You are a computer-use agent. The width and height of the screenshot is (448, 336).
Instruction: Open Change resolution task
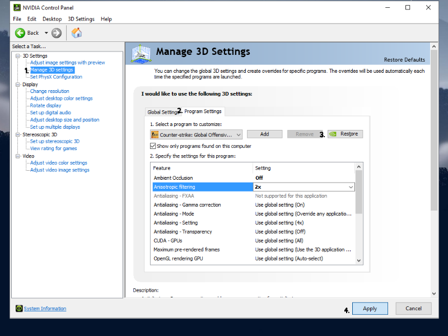click(x=49, y=91)
